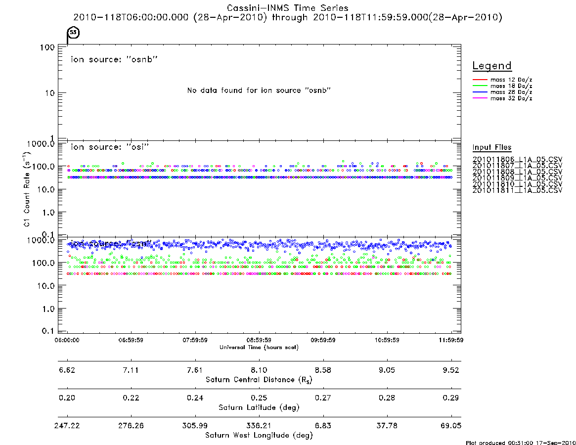This screenshot has width=576, height=445.
Task: Click the Universal Time axis title
Action: point(259,347)
